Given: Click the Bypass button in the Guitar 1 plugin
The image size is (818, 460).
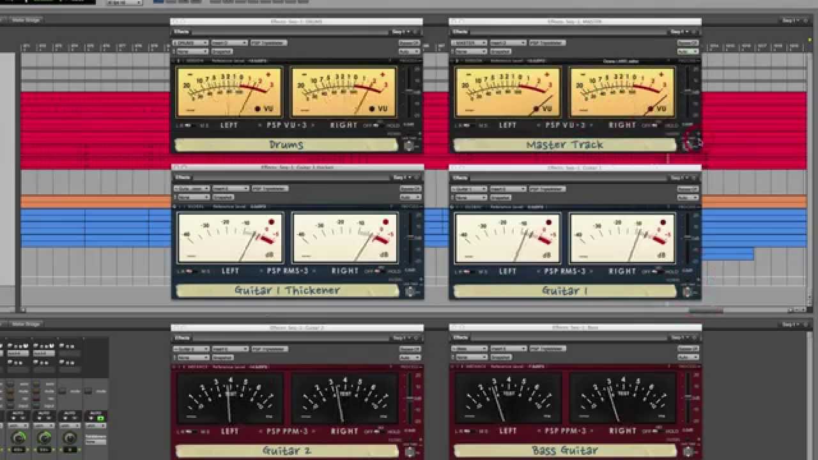Looking at the screenshot, I should (688, 188).
